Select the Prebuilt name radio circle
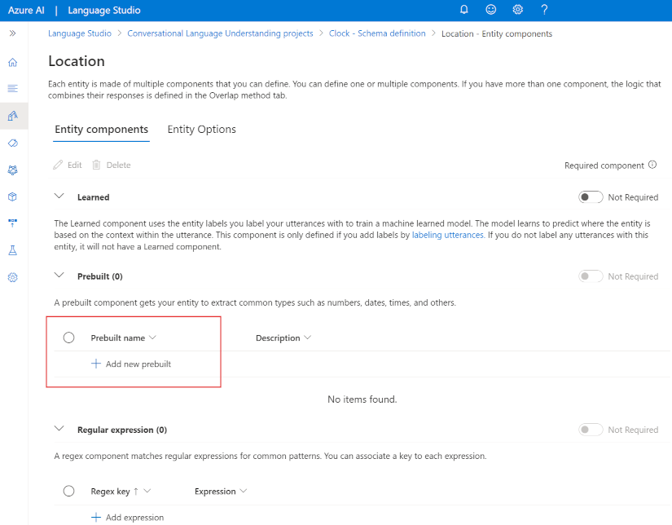 69,337
